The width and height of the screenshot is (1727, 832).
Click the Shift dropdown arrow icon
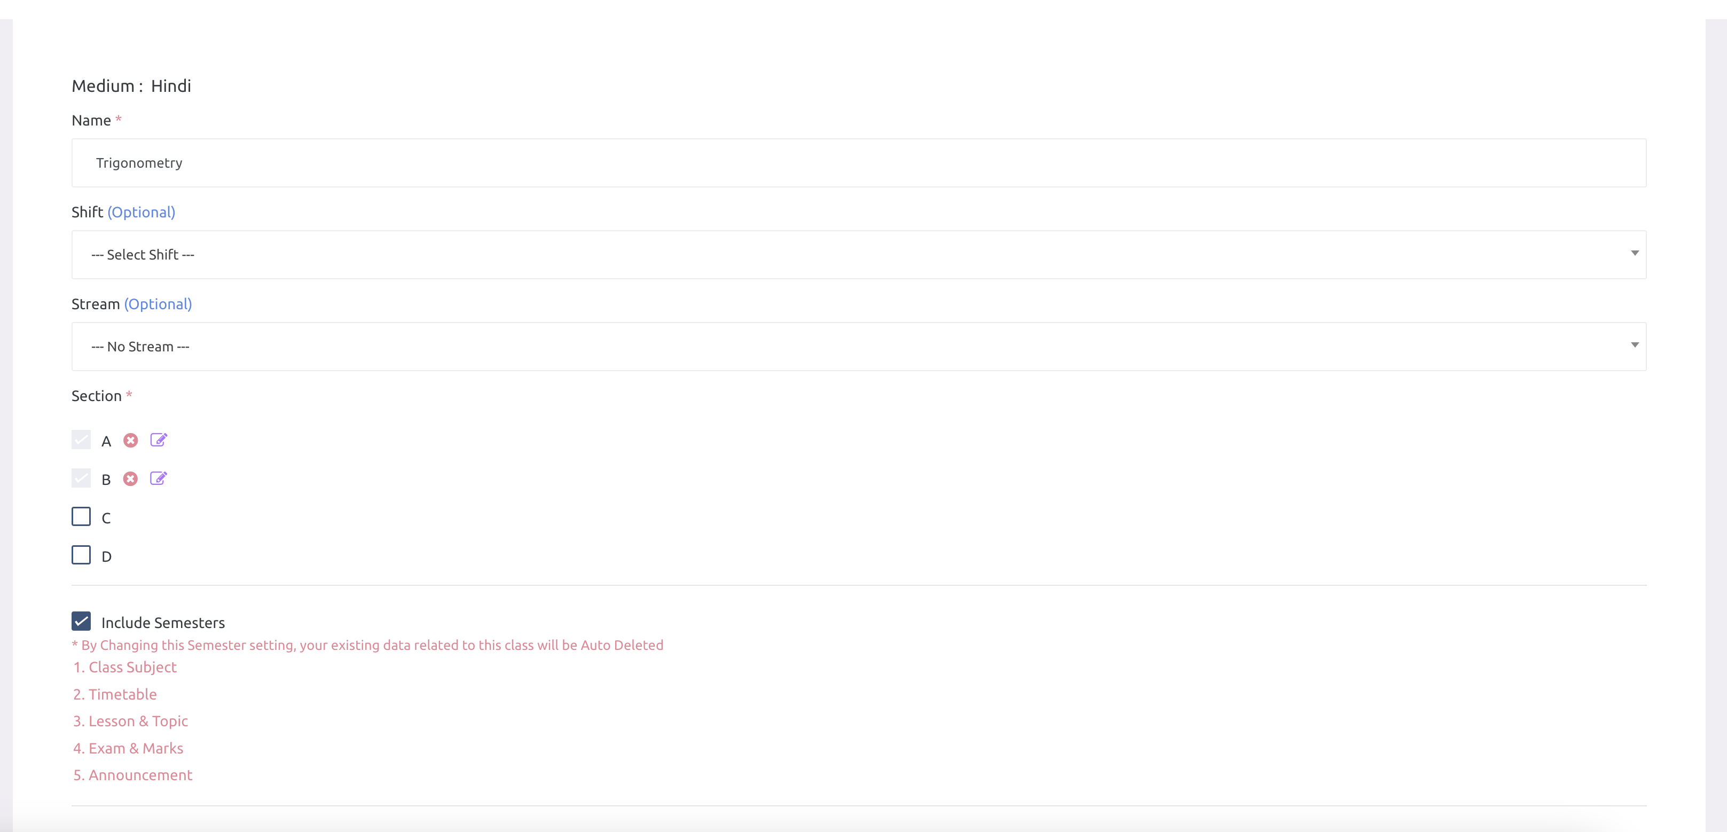[1635, 254]
